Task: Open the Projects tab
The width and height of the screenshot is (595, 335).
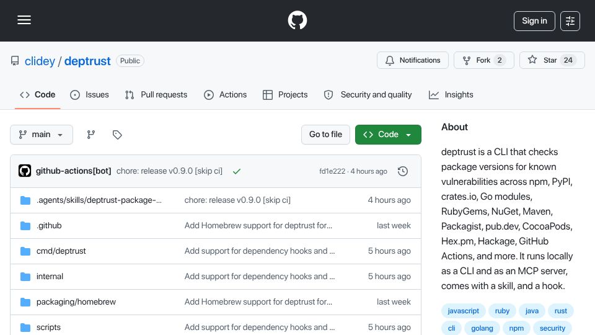Action: (x=285, y=94)
